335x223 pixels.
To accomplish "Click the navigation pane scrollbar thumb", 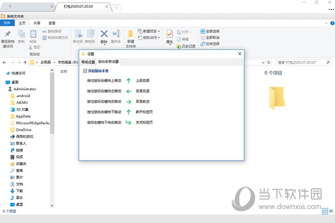I will point(52,103).
